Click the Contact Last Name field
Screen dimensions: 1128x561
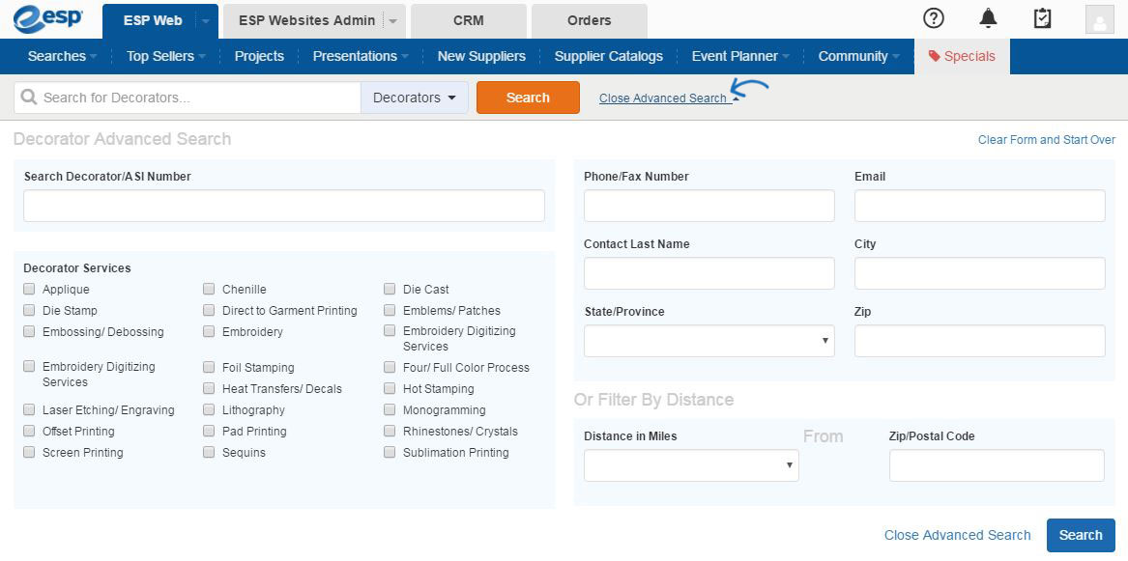[709, 273]
